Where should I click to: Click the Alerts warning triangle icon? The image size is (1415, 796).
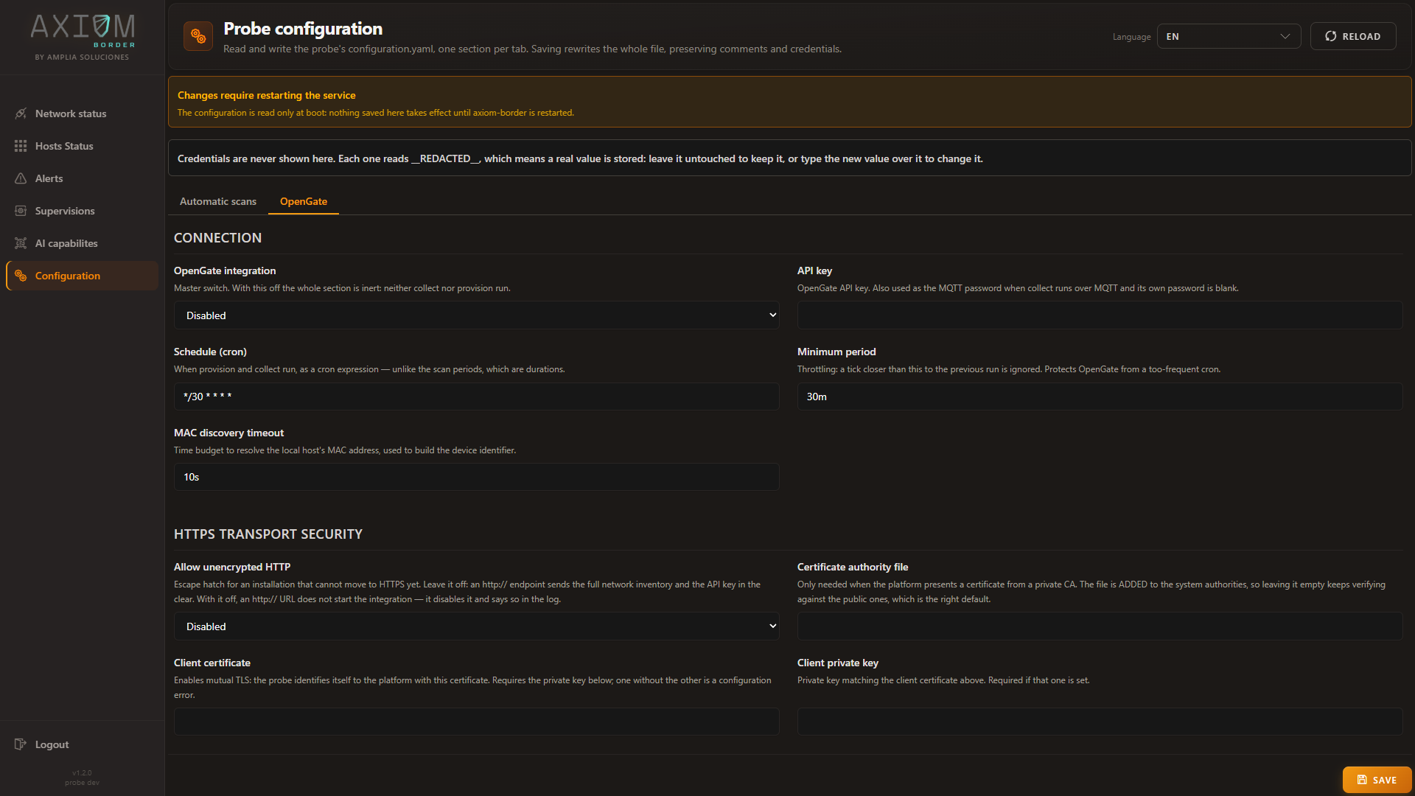21,178
